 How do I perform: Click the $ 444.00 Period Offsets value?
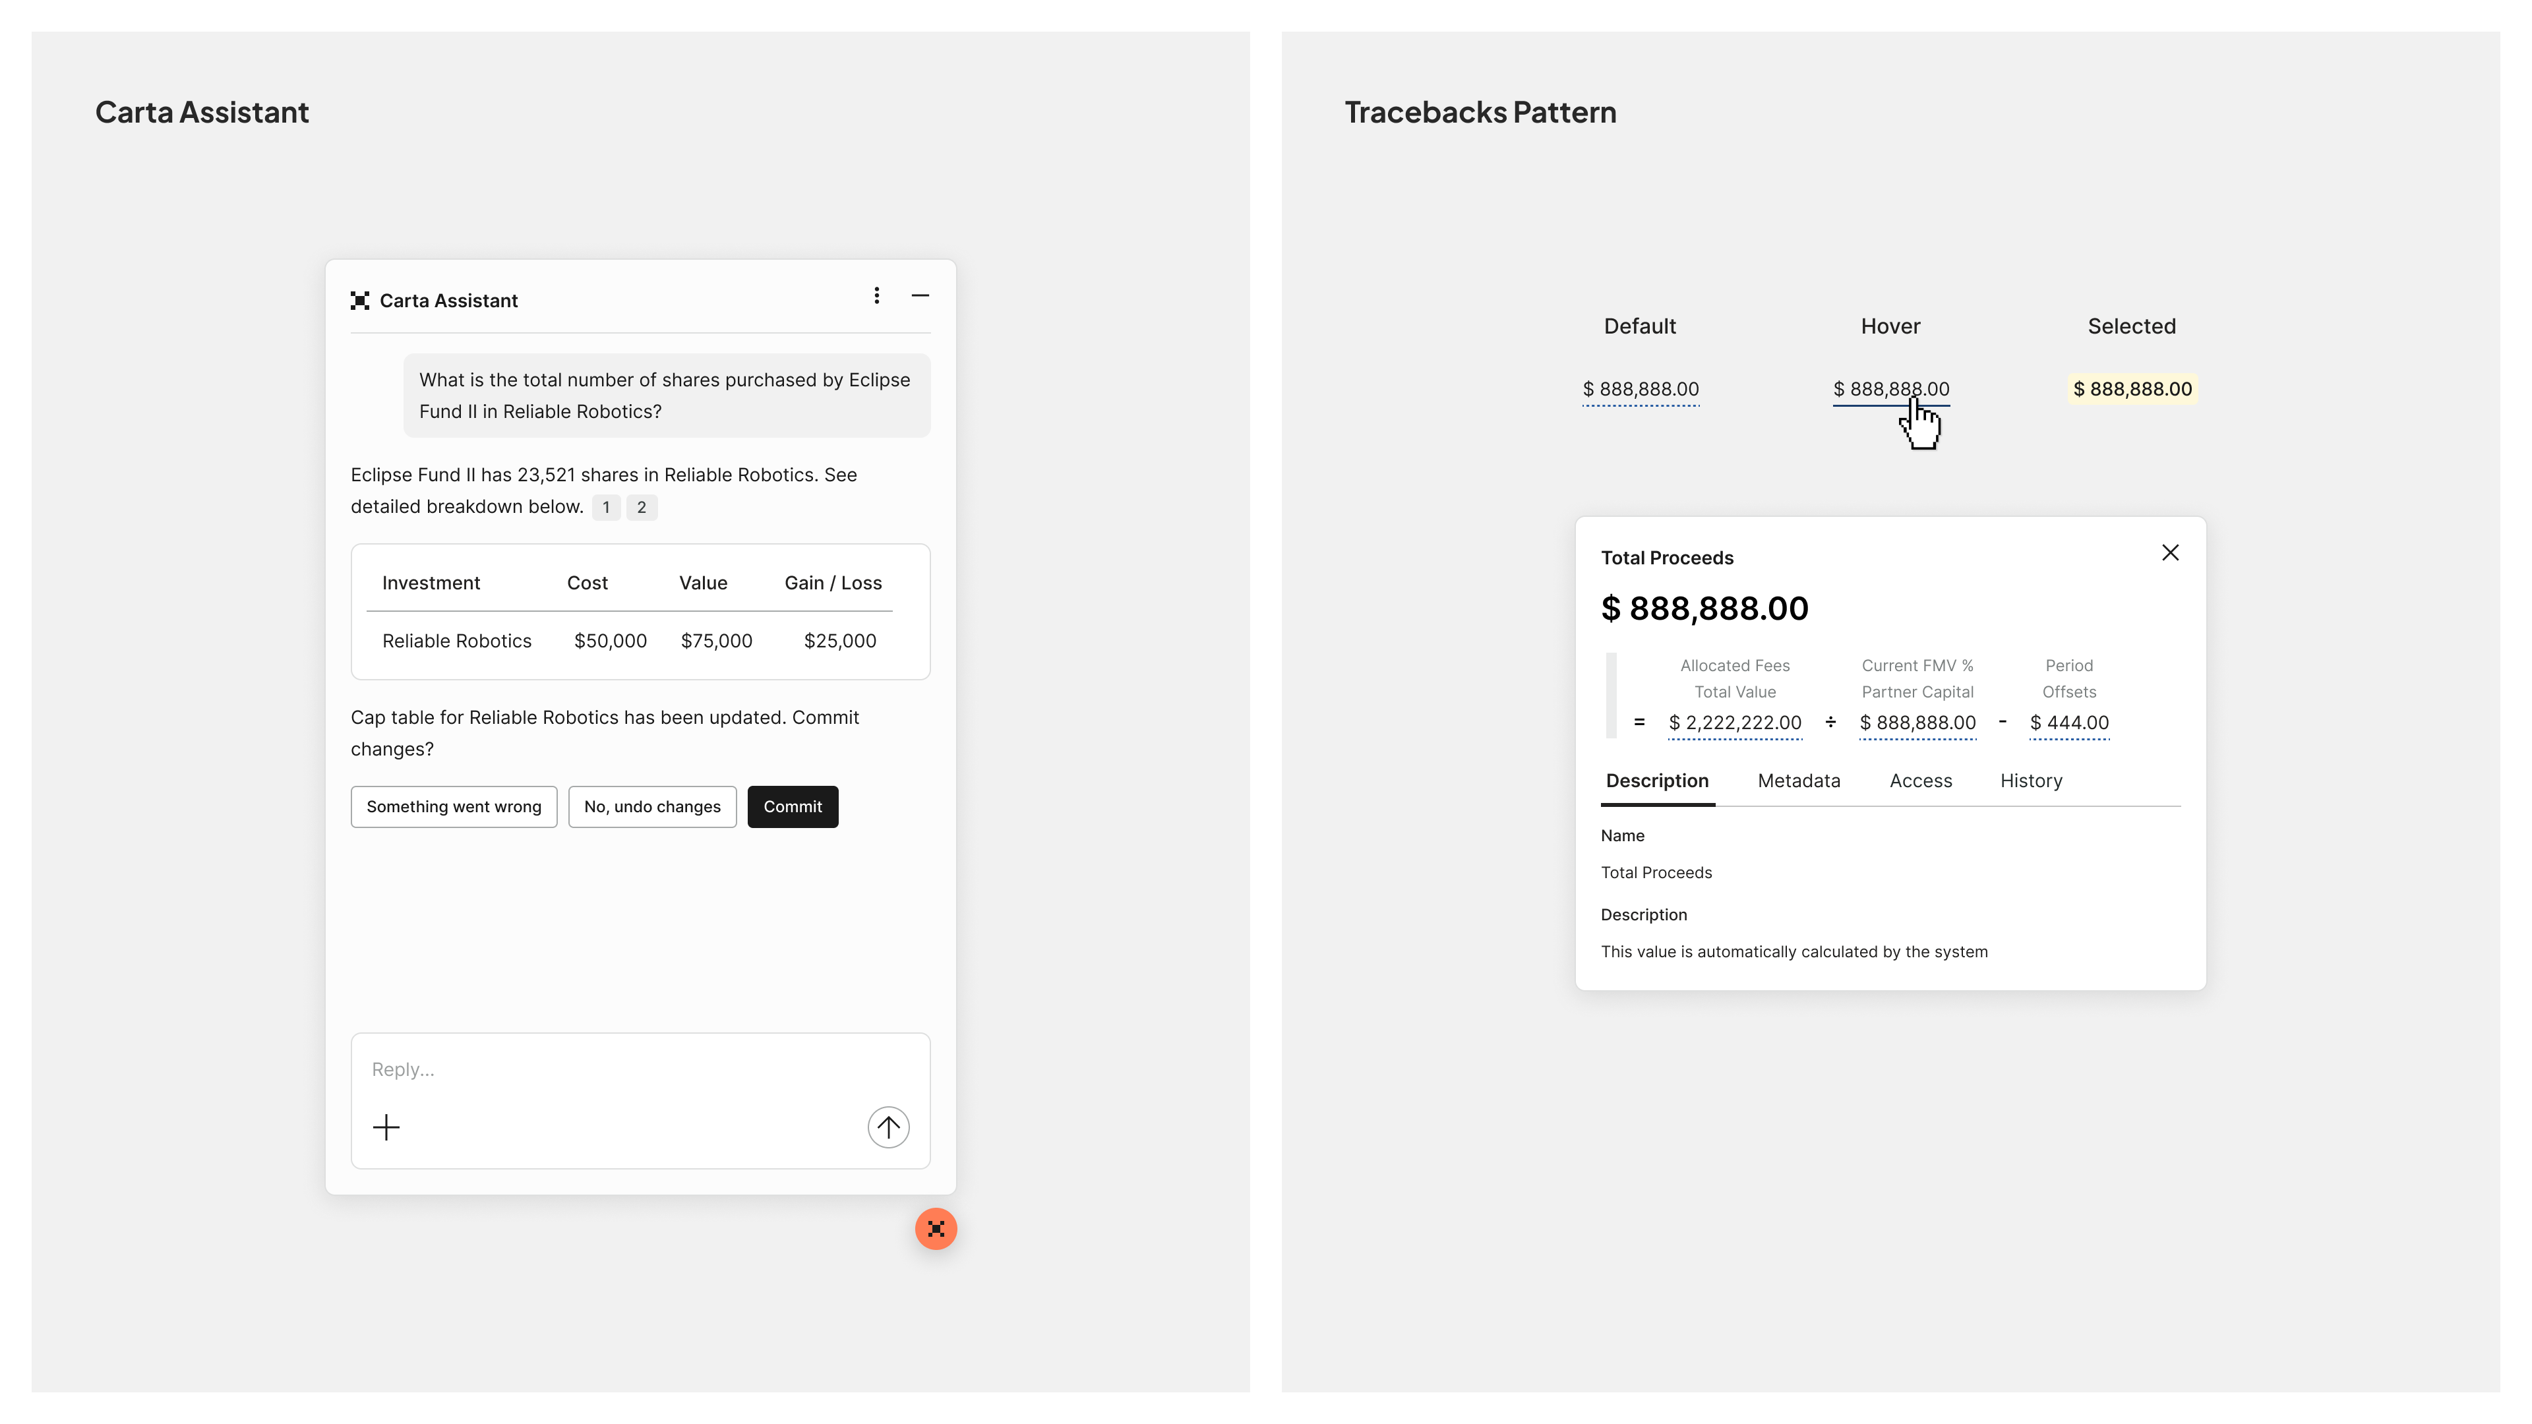coord(2069,723)
